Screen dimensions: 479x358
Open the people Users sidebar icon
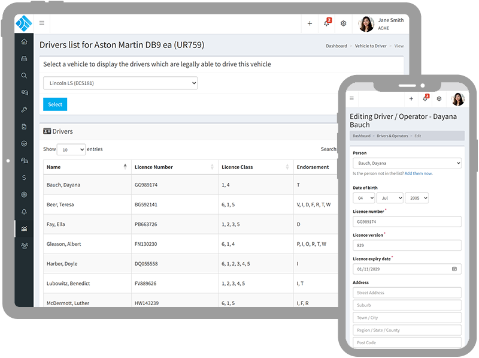tap(24, 245)
